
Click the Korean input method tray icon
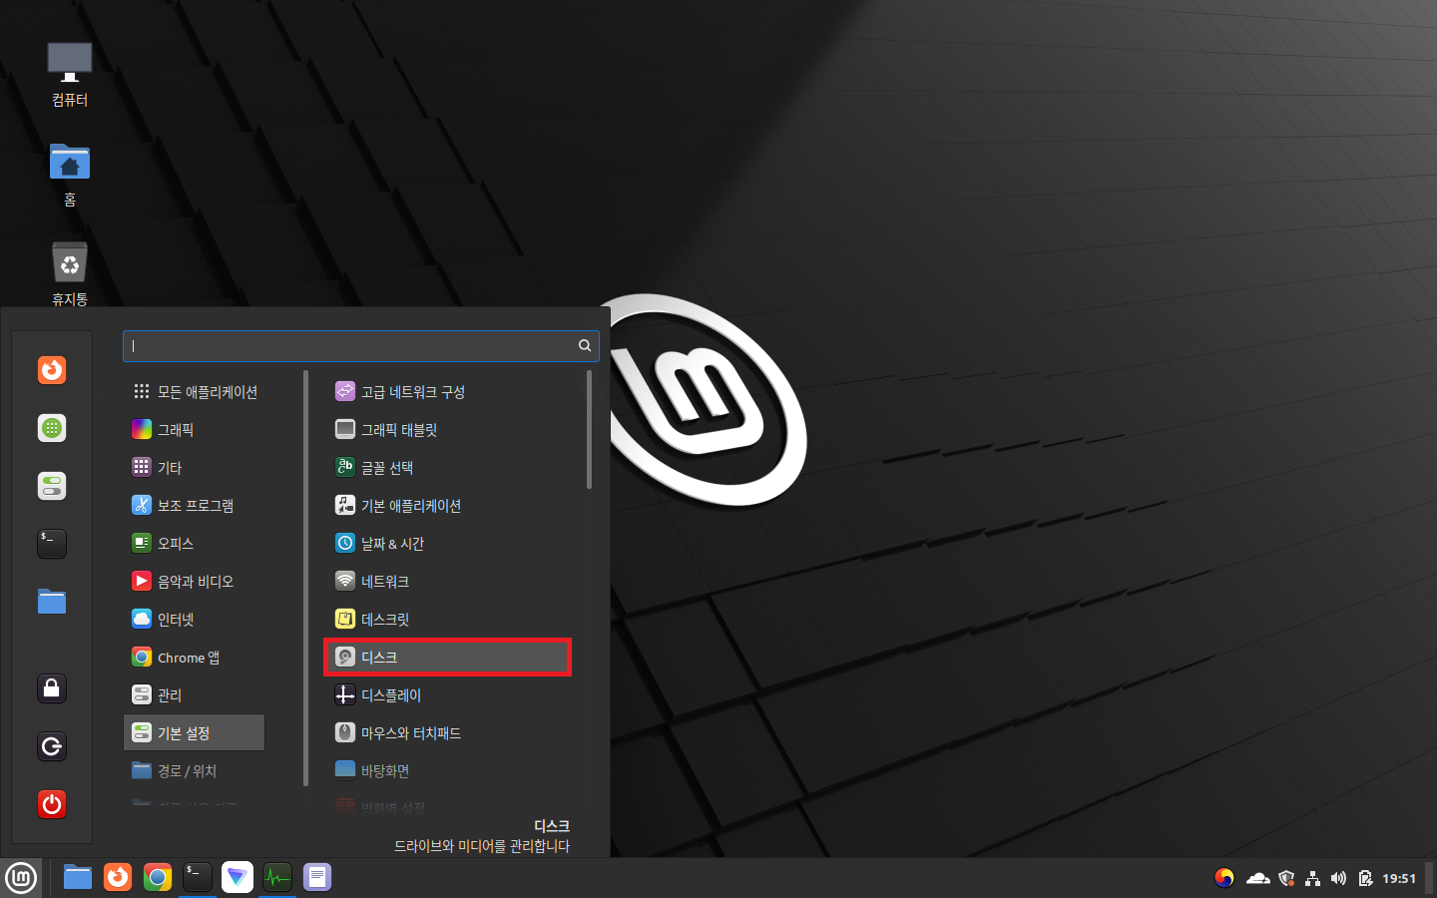click(x=1224, y=878)
